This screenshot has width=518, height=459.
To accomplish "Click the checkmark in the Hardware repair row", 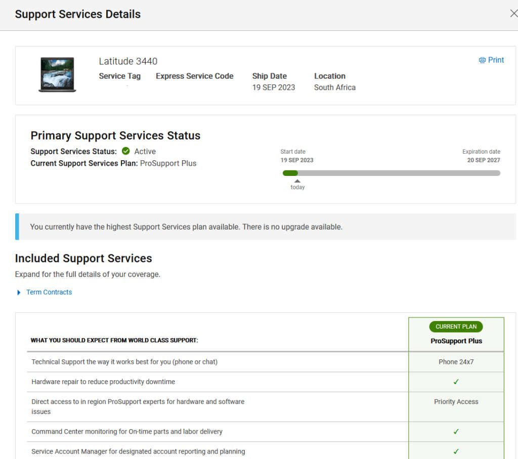I will (x=456, y=382).
